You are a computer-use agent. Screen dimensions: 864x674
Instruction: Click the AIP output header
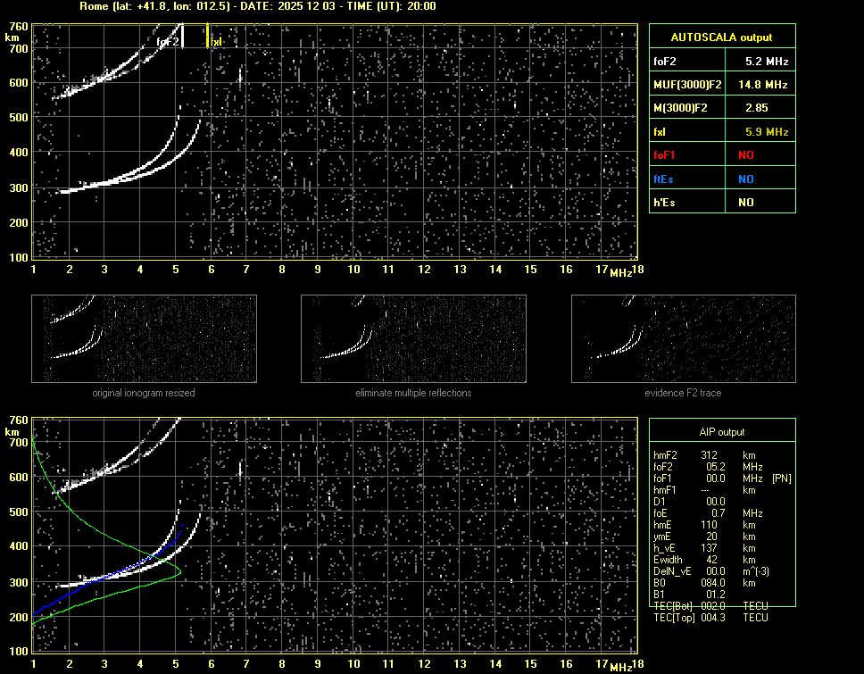click(721, 432)
